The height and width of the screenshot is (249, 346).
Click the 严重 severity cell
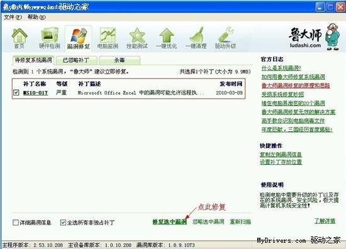(61, 92)
